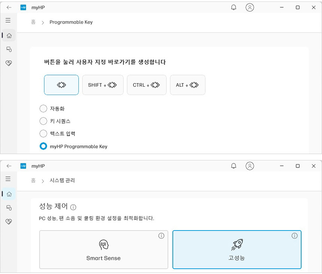This screenshot has width=322, height=274.
Task: Select Home sidebar icon in the Programmable Key window
Action: [9, 36]
